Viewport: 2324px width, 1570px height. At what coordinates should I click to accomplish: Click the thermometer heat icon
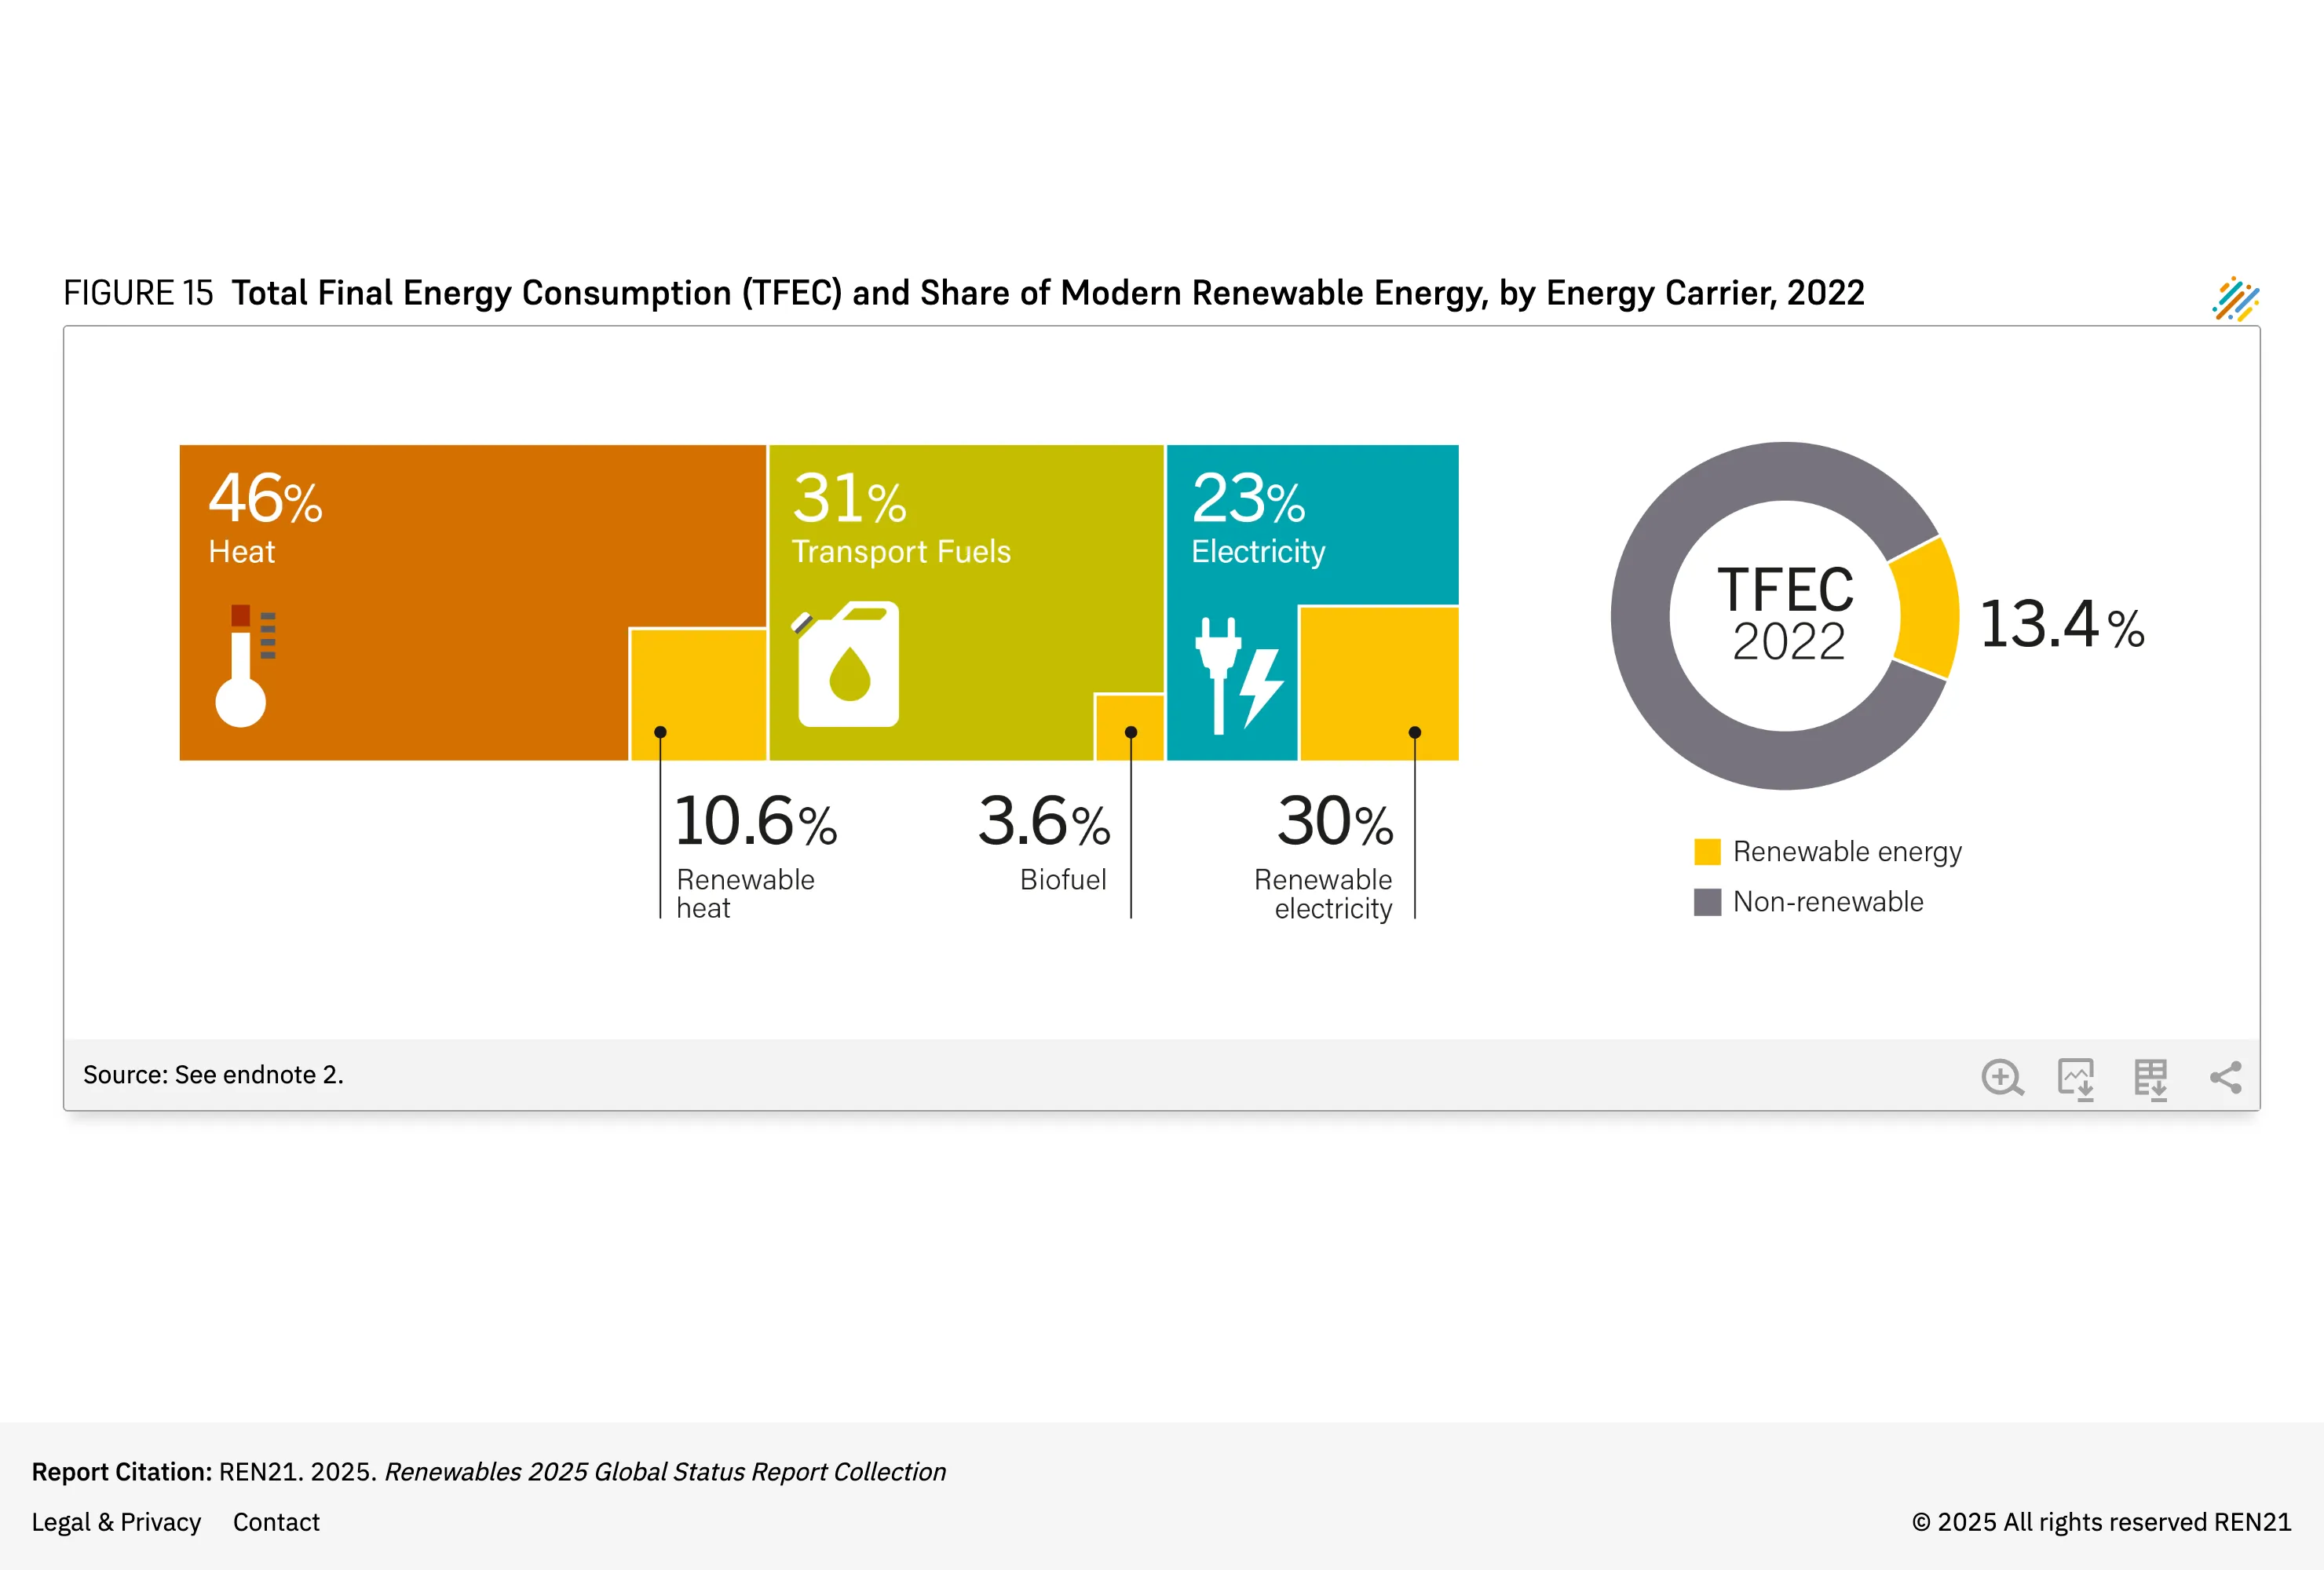245,665
